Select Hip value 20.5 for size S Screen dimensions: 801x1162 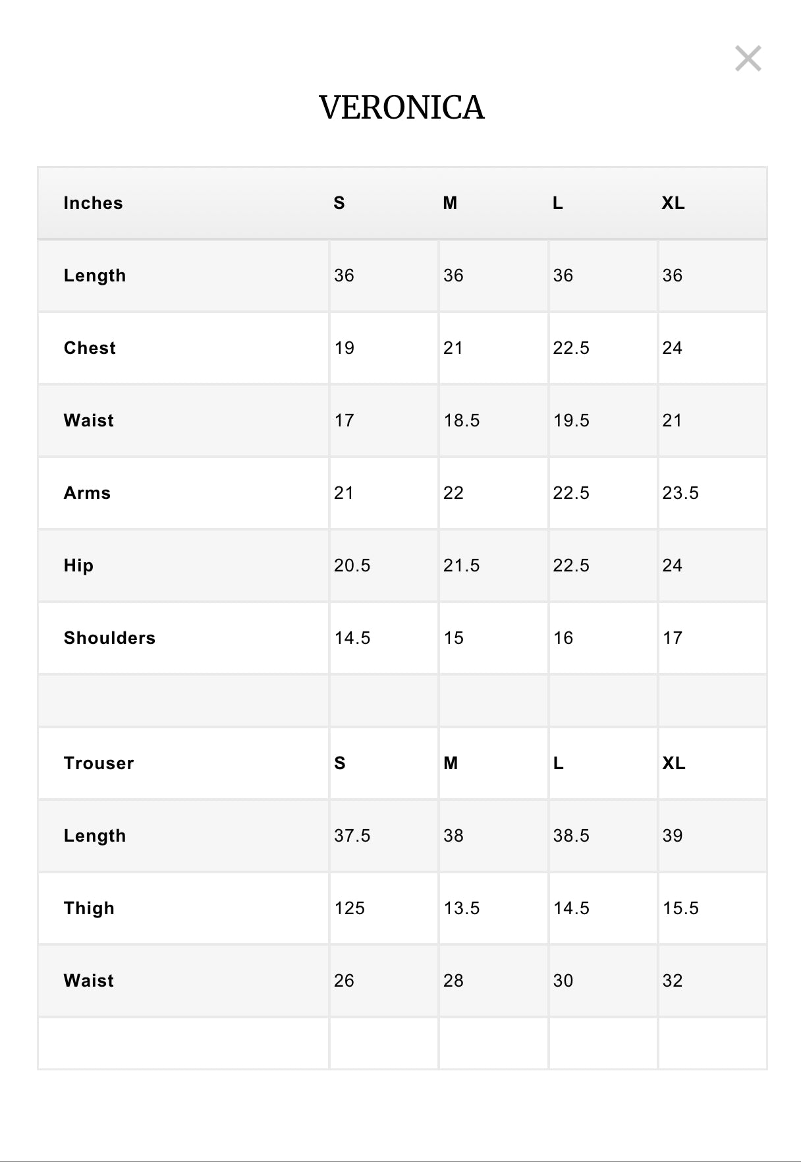coord(352,566)
